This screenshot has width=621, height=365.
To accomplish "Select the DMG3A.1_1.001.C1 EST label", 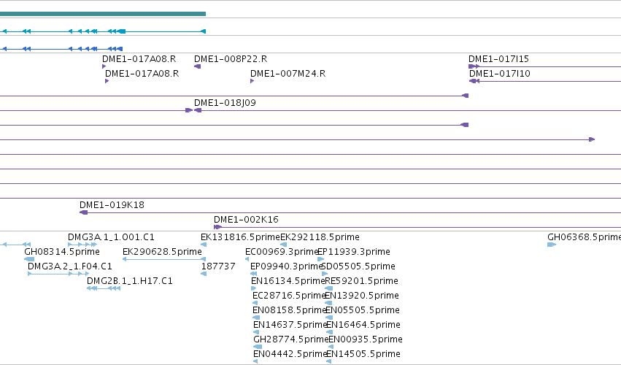I will pyautogui.click(x=111, y=237).
